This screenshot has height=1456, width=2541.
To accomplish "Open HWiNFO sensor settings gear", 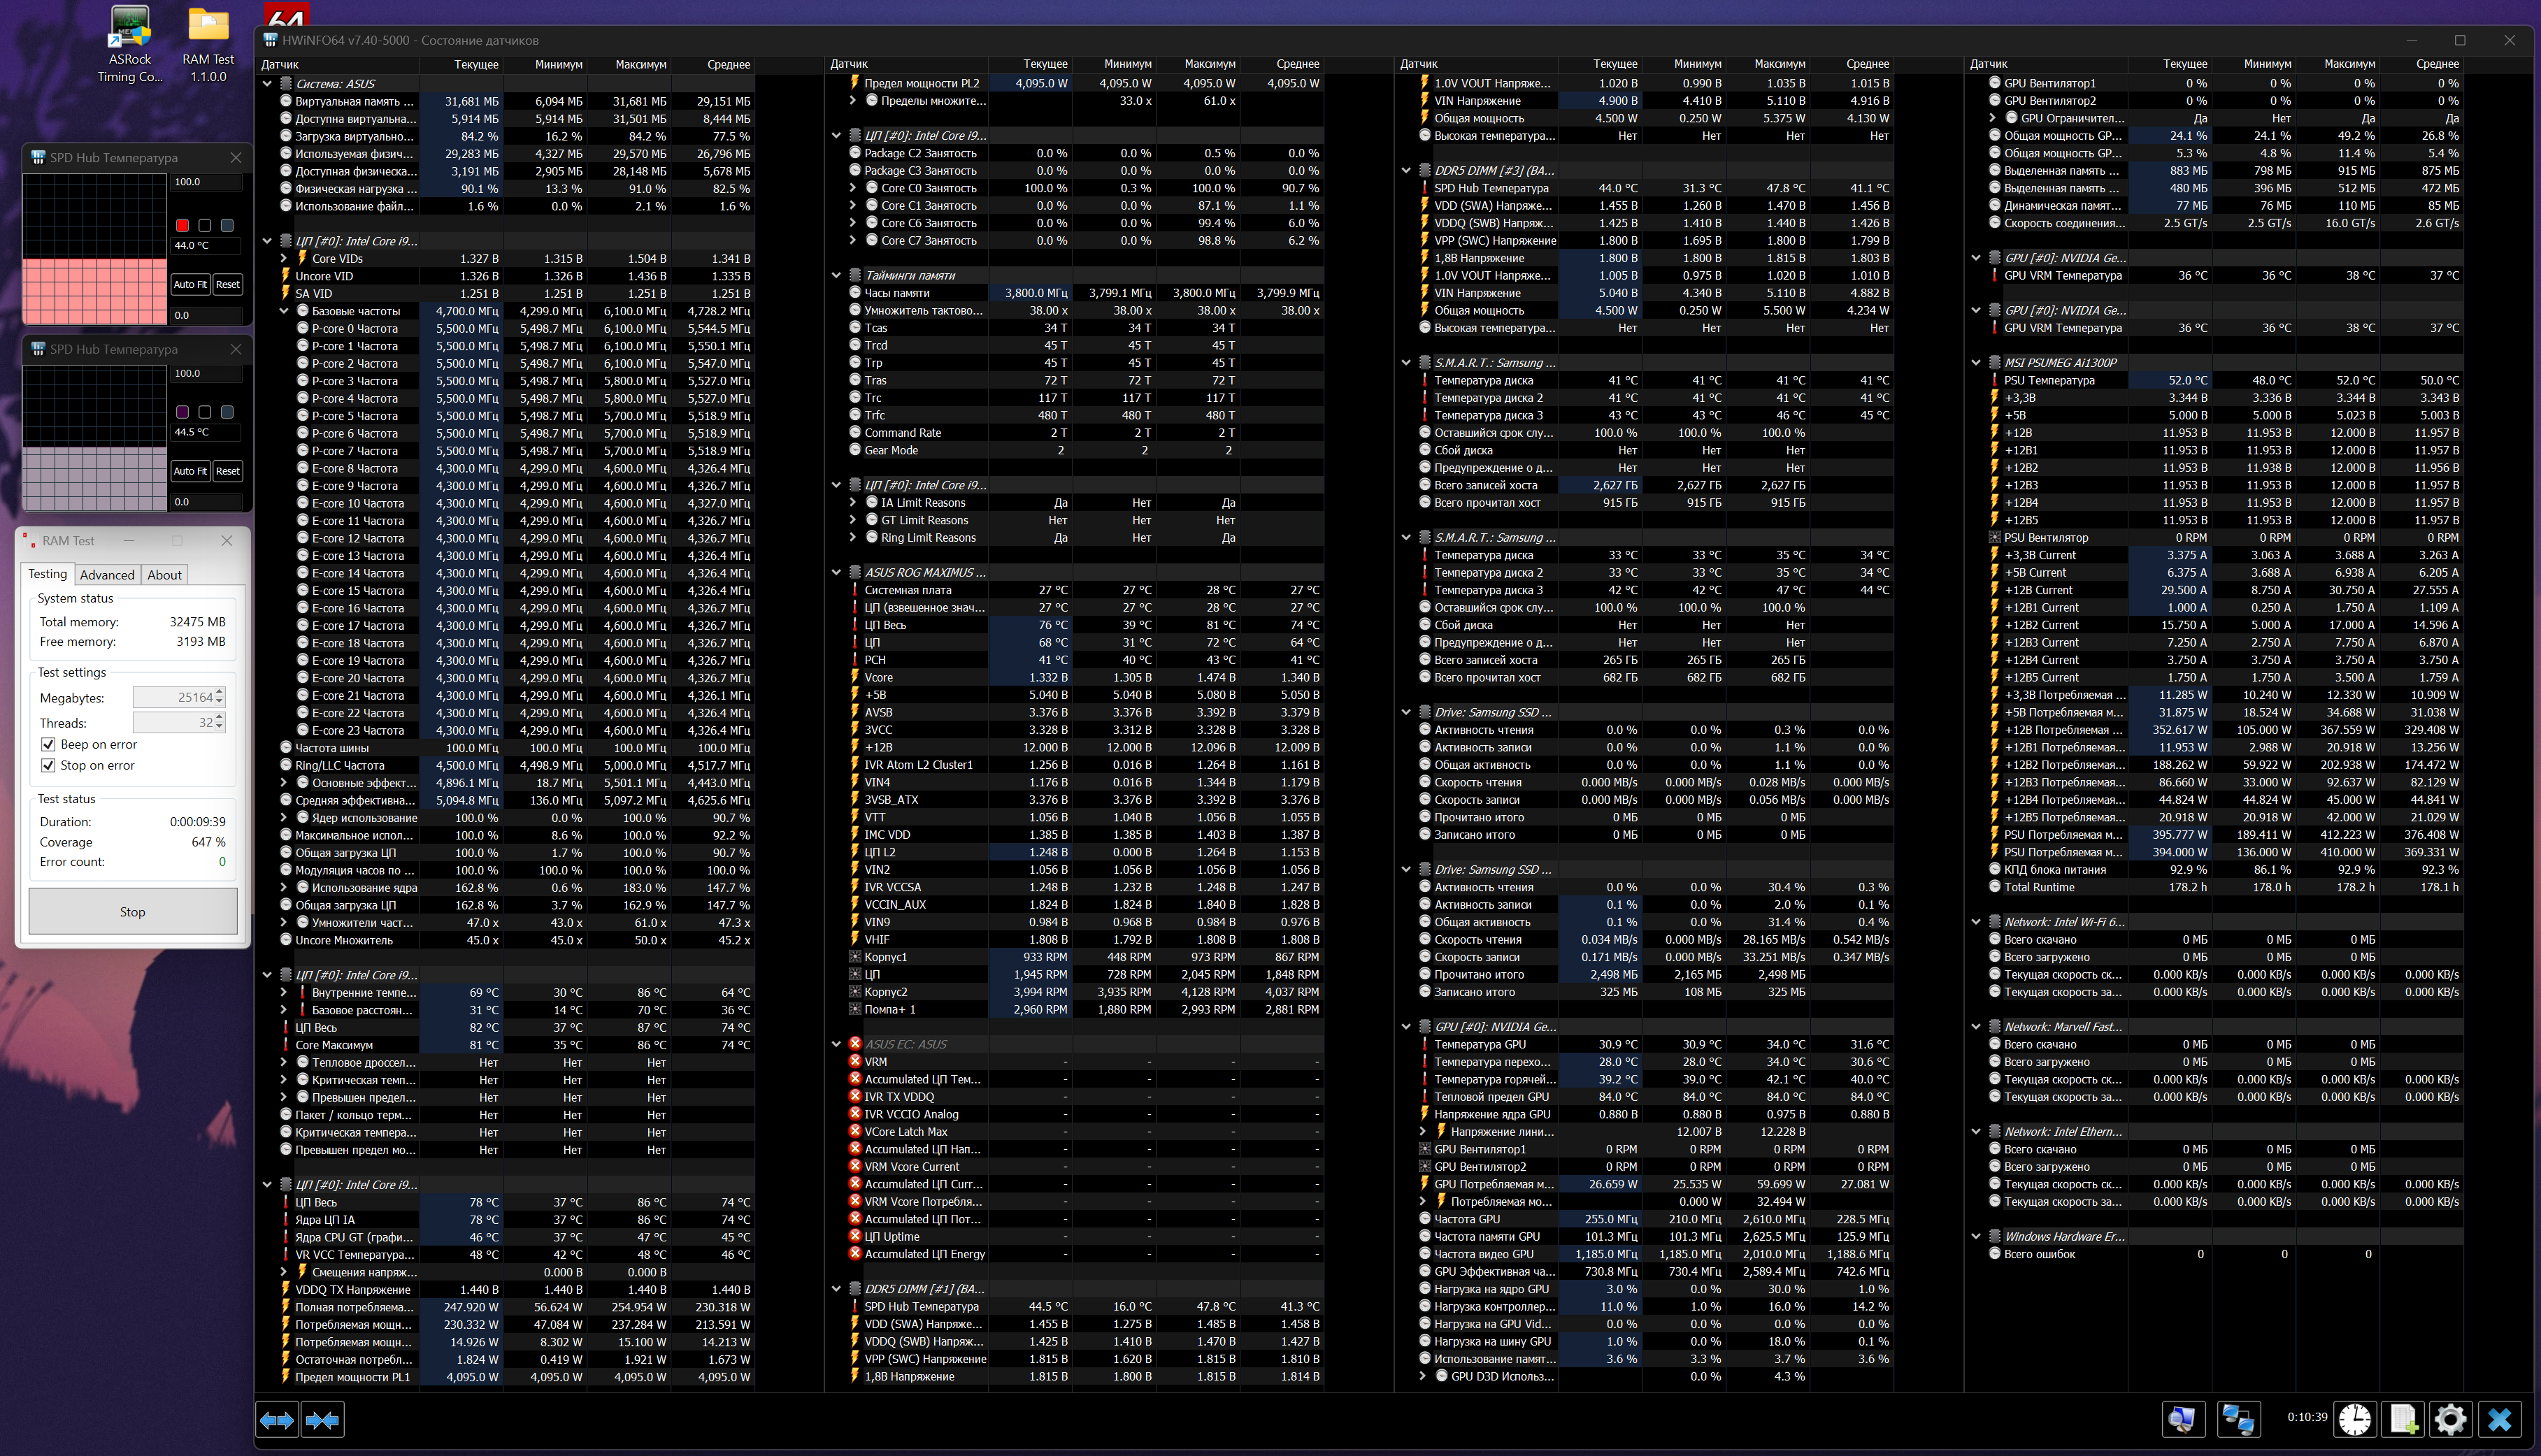I will pos(2450,1419).
